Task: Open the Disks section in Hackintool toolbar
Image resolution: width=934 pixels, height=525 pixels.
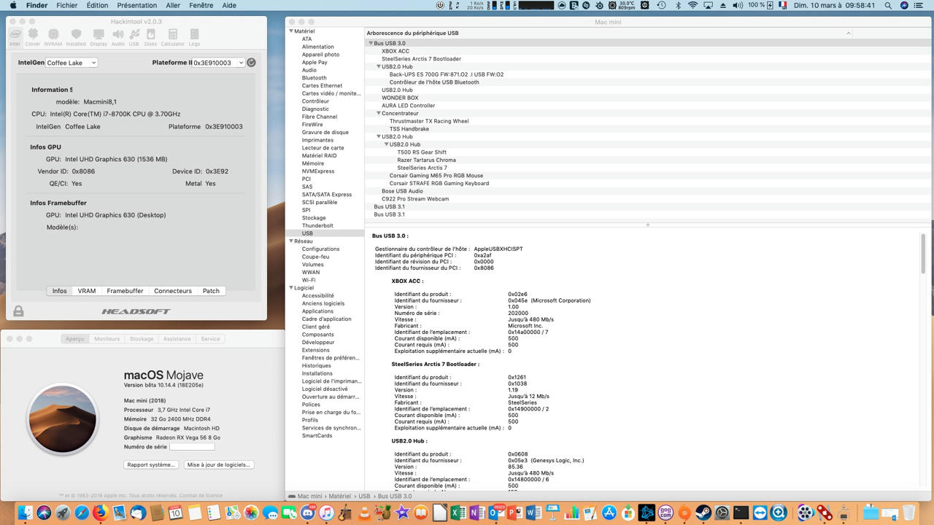Action: pyautogui.click(x=151, y=37)
